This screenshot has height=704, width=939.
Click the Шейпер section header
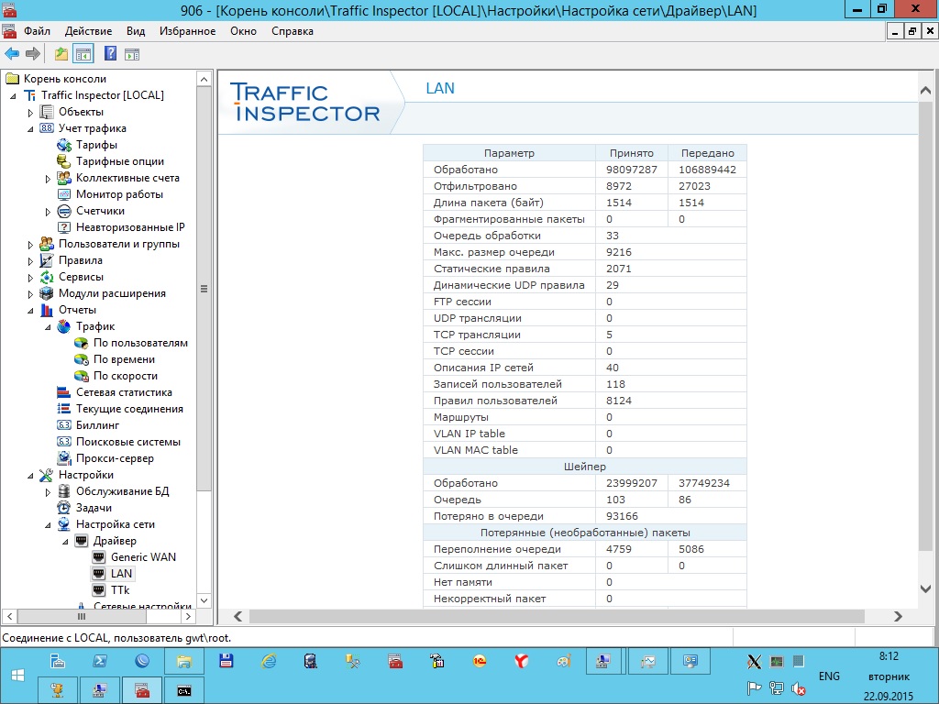point(584,467)
